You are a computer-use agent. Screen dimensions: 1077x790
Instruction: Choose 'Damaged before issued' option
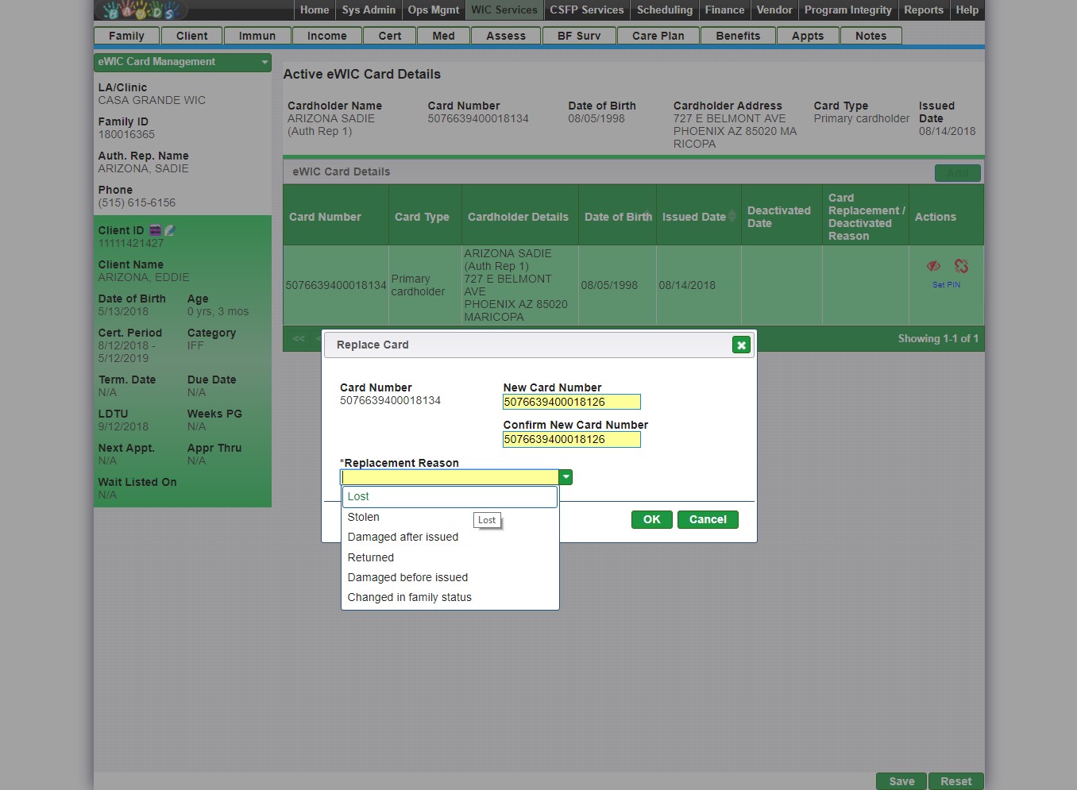click(x=407, y=577)
